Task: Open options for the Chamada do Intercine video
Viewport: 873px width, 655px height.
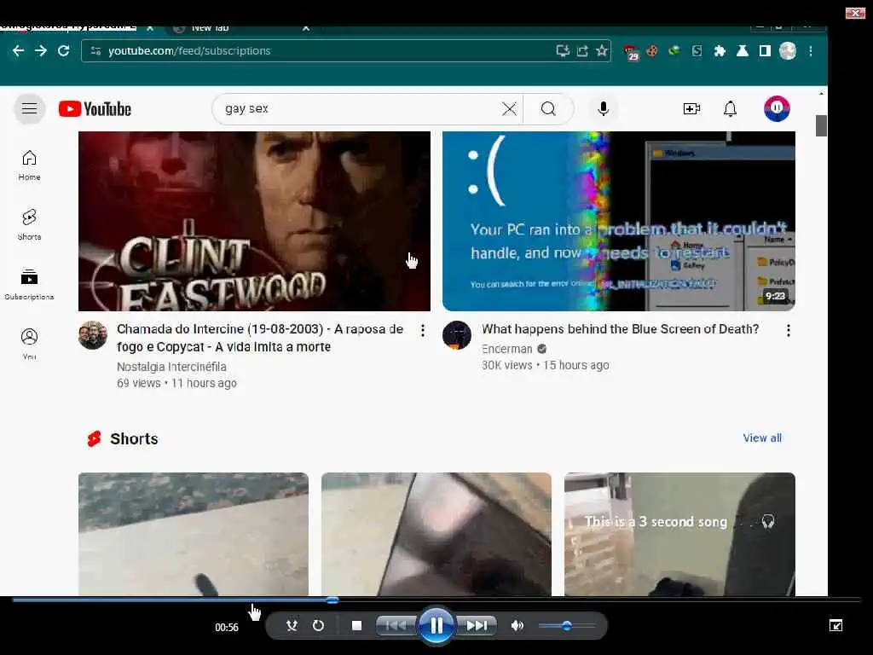Action: click(x=423, y=331)
